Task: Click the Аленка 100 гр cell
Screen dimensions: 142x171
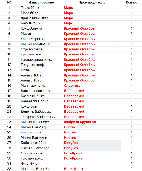Action: tap(41, 75)
